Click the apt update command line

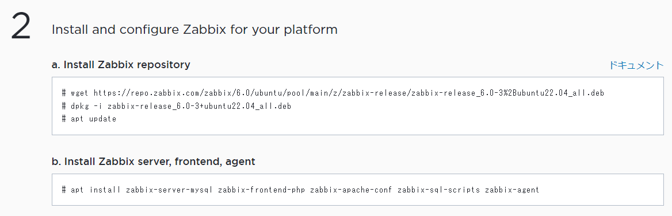[x=89, y=119]
